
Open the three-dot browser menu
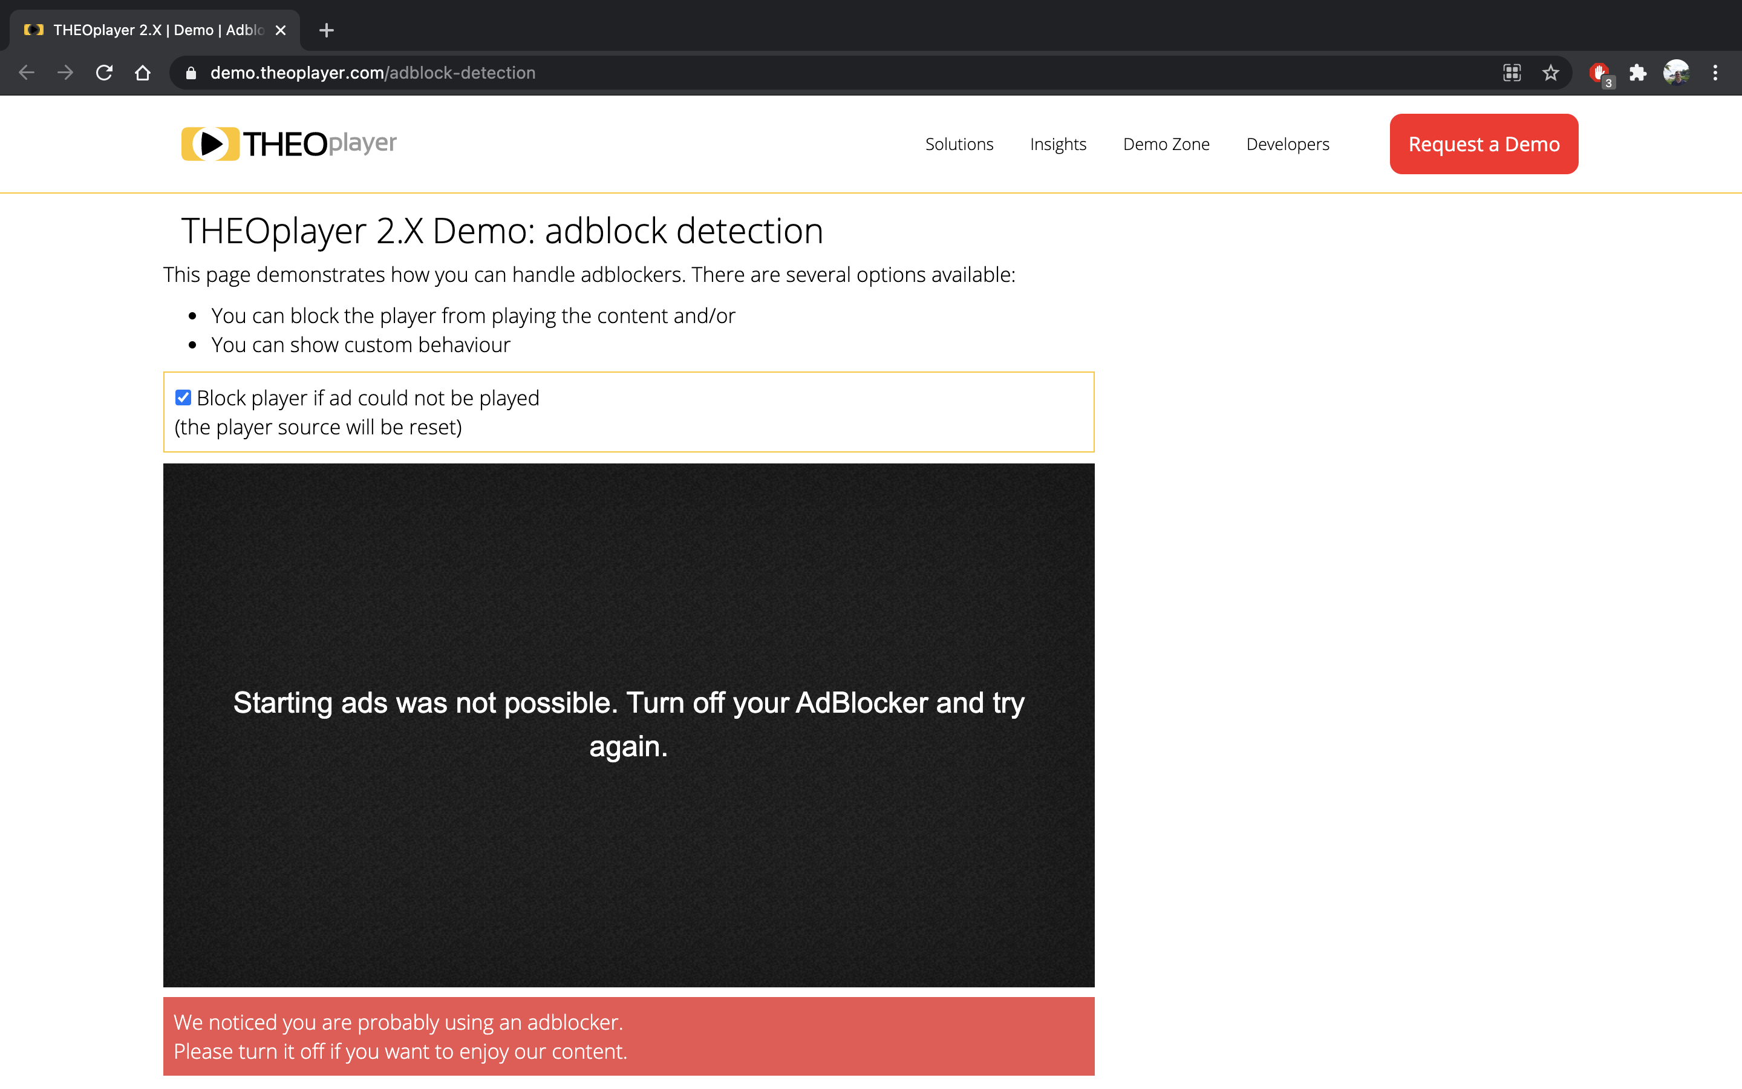[1715, 72]
